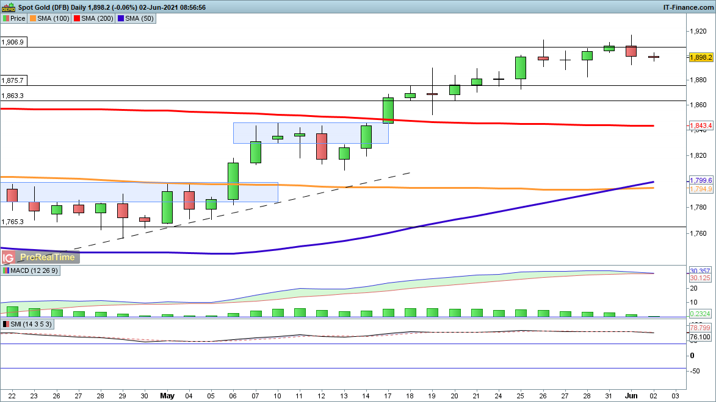Screen dimensions: 716x402
Task: Click the IG logo in the watermark
Action: (9, 257)
